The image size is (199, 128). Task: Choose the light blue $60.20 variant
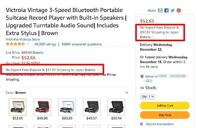67,107
